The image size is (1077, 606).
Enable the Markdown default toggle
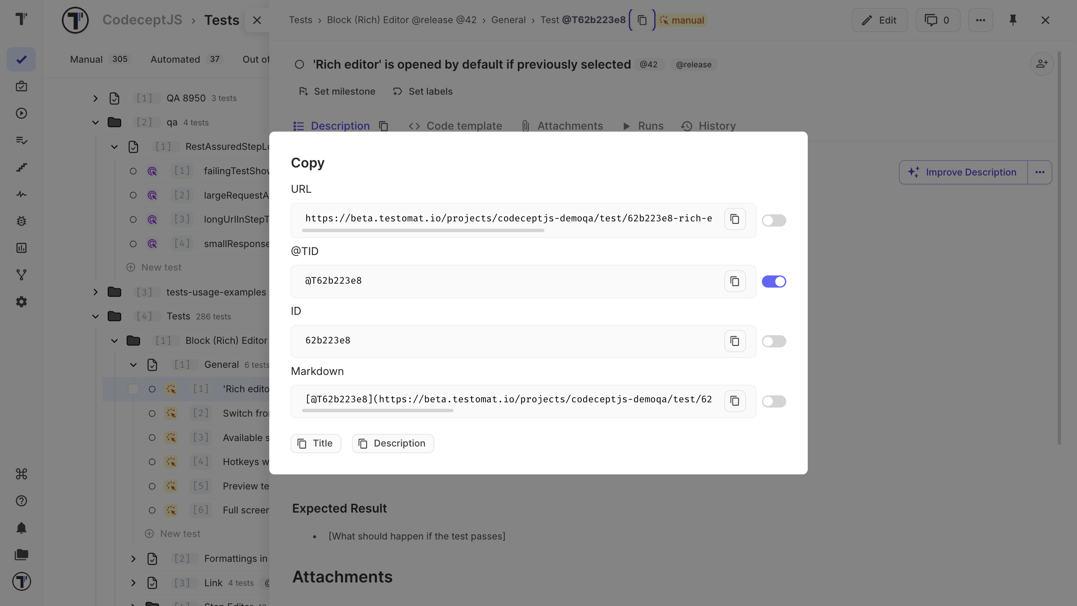[x=774, y=401]
